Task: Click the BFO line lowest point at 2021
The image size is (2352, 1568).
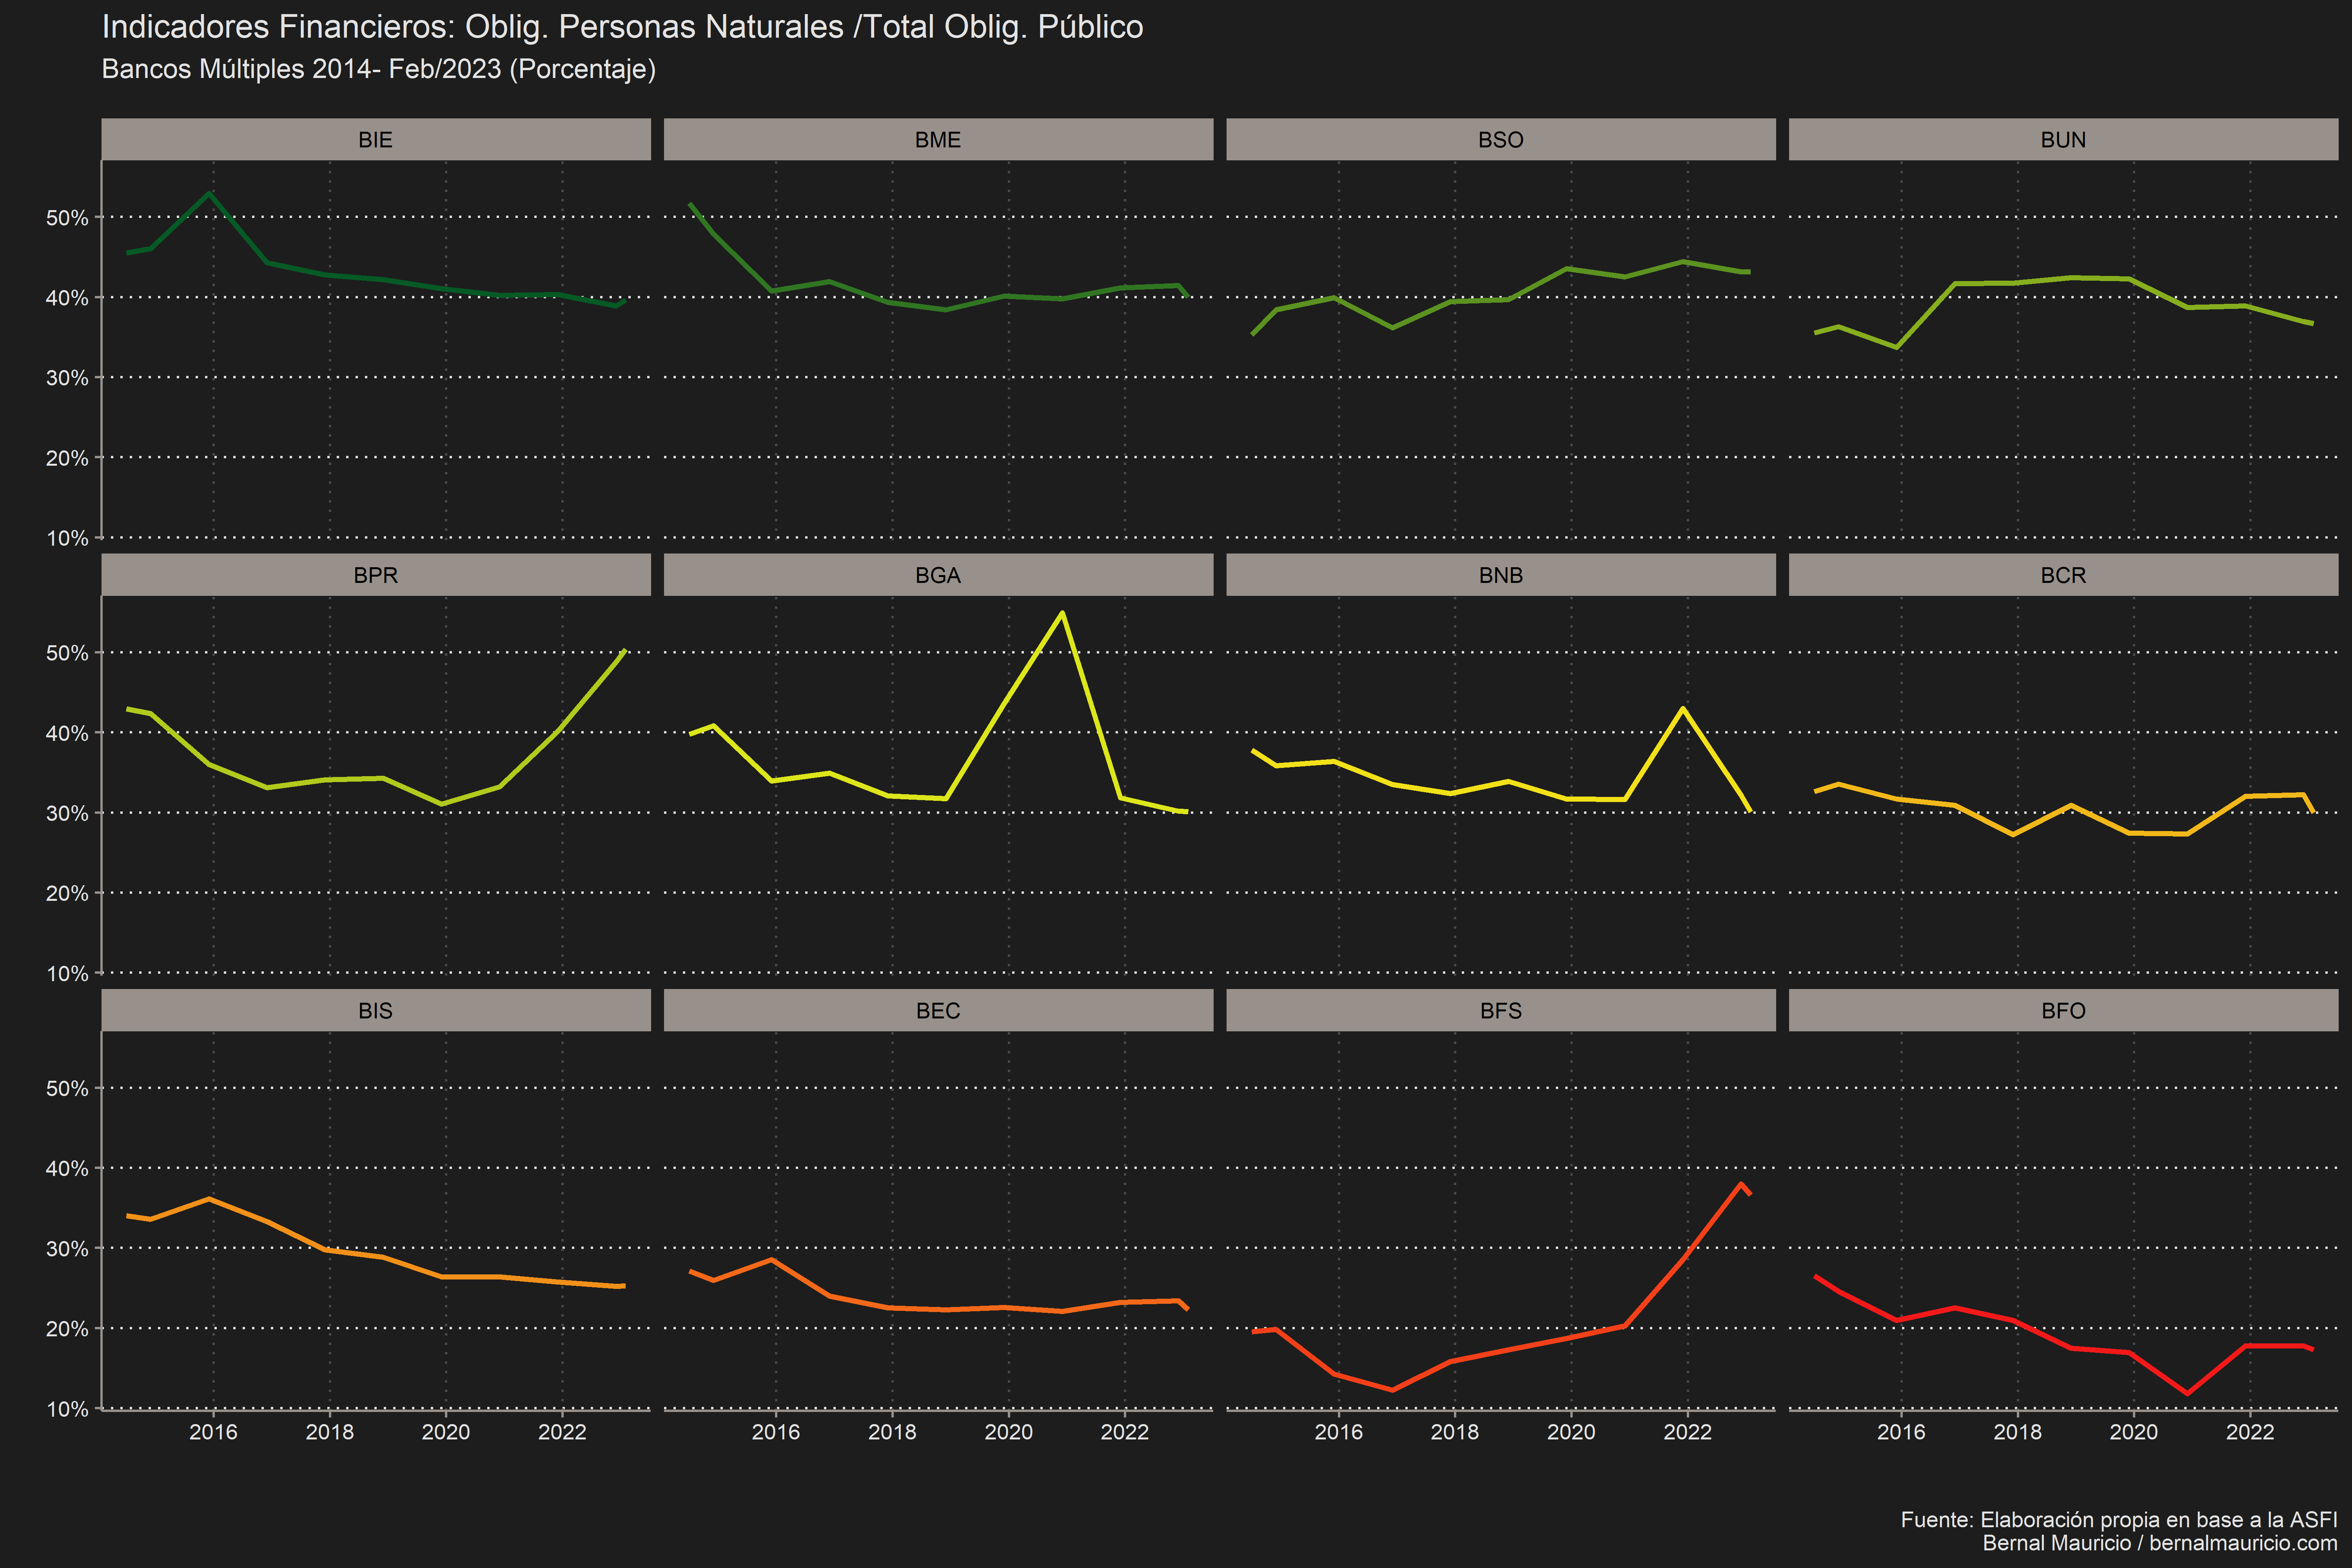Action: pos(2188,1393)
